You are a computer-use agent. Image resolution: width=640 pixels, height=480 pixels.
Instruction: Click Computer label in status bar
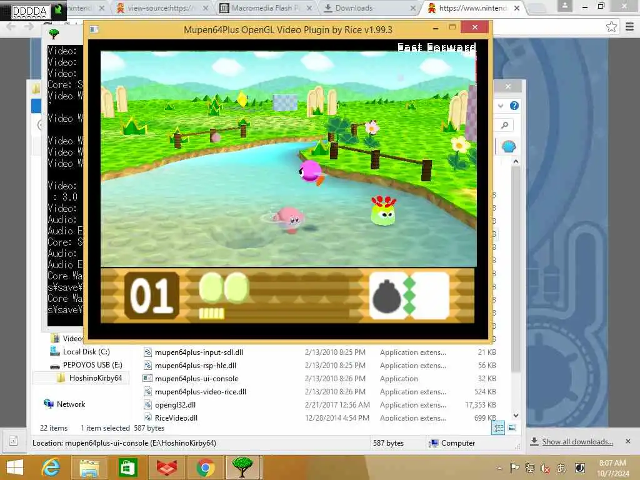click(458, 443)
